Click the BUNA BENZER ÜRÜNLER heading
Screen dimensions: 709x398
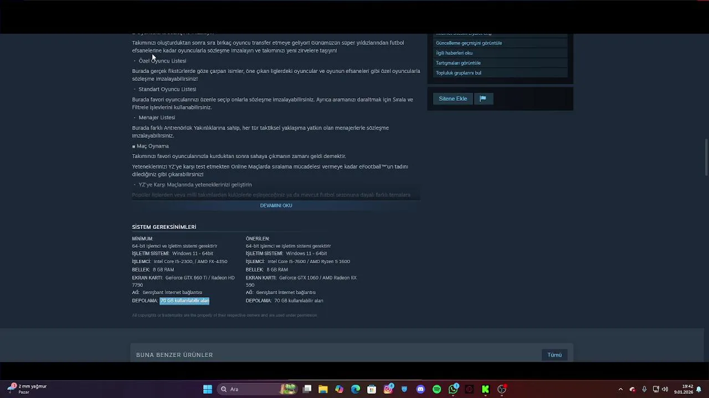tap(174, 355)
